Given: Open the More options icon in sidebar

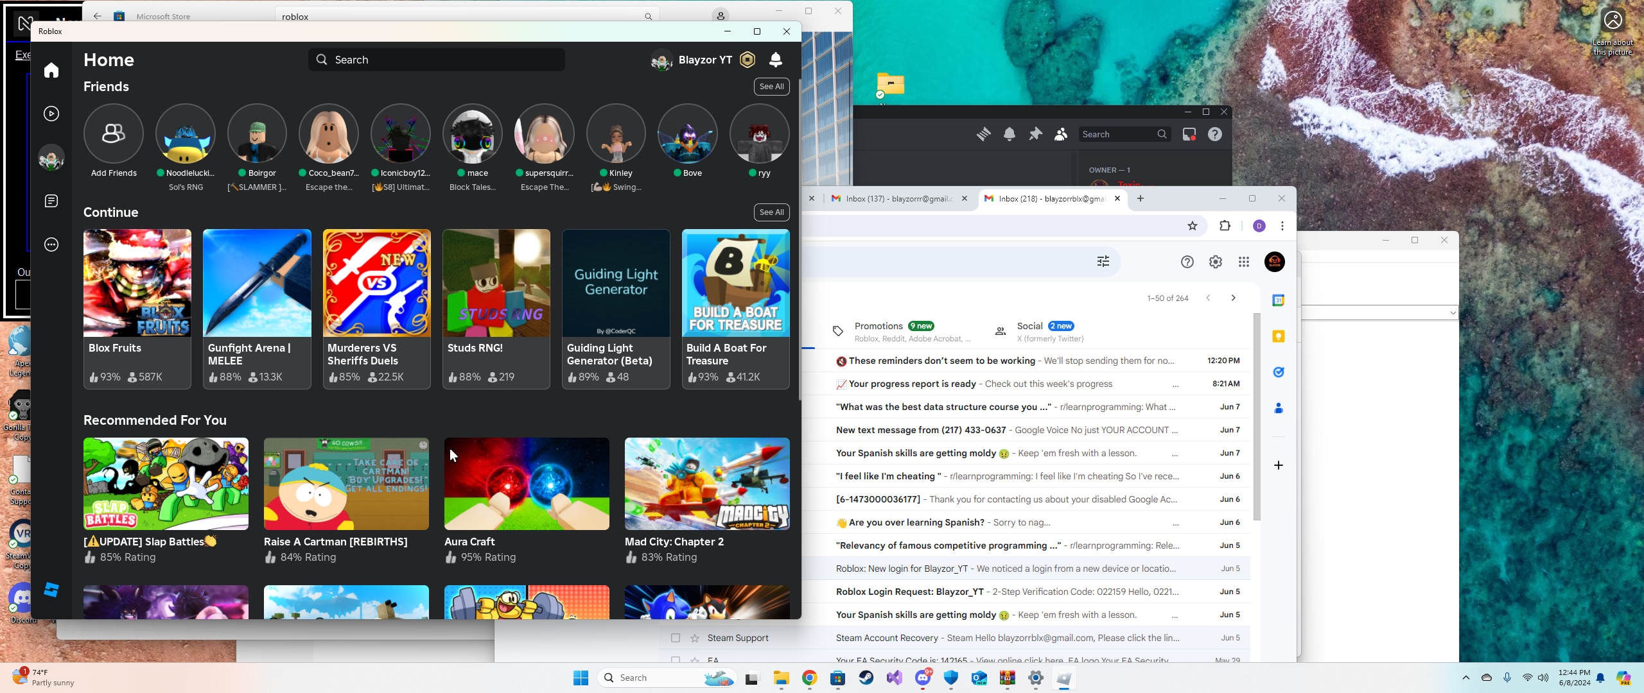Looking at the screenshot, I should coord(51,244).
